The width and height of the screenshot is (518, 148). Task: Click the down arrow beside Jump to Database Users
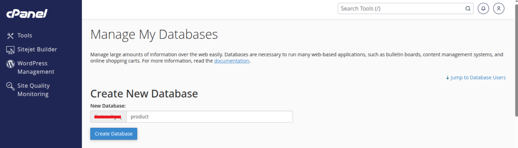point(447,78)
